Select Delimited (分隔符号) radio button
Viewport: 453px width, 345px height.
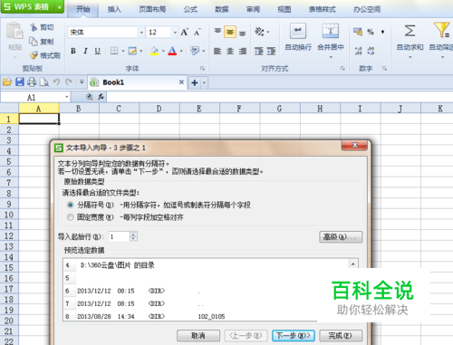click(x=70, y=205)
